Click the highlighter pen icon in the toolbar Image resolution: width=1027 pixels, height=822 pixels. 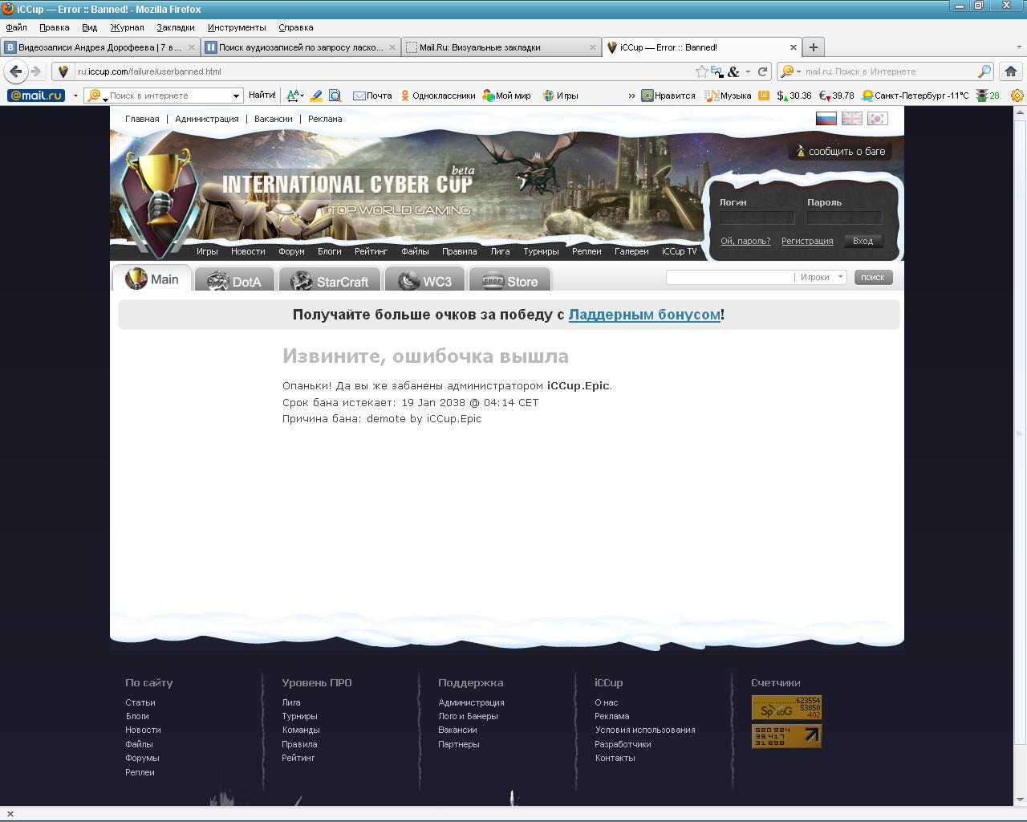click(316, 96)
